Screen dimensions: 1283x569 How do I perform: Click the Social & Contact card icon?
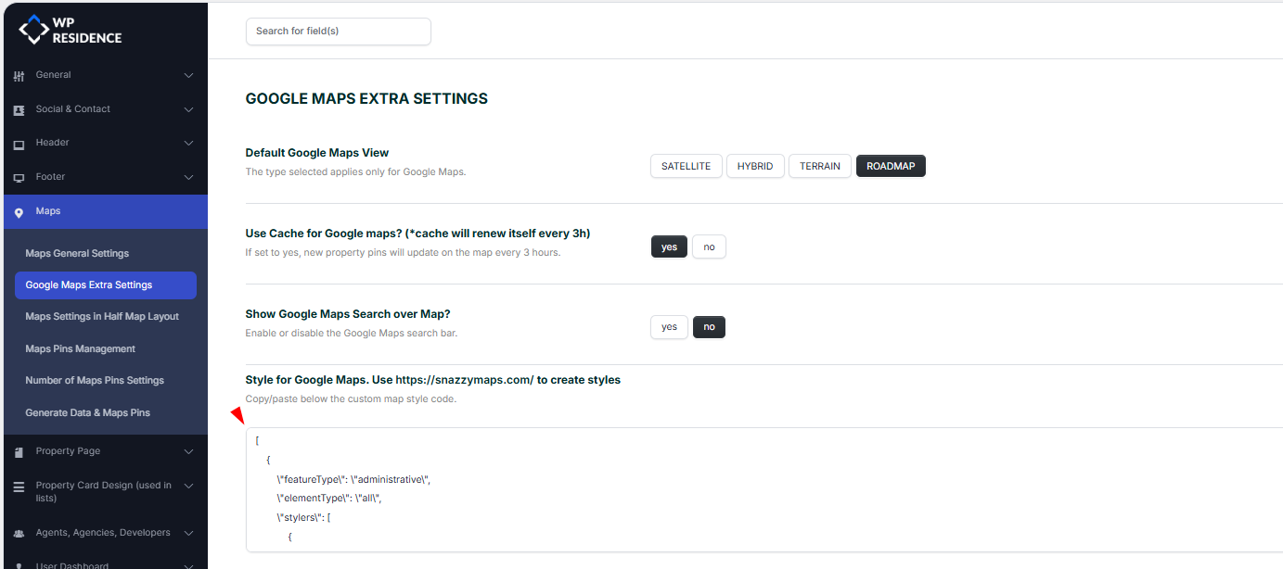(19, 109)
